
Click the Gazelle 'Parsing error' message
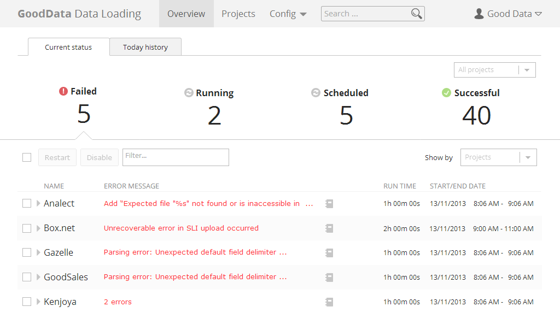(195, 252)
